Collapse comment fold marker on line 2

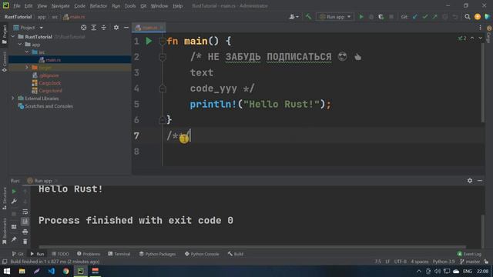(163, 57)
